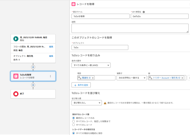This screenshot has width=190, height=135.
Task: Click the 頻度: 毎日 text in start node
Action: point(18,50)
